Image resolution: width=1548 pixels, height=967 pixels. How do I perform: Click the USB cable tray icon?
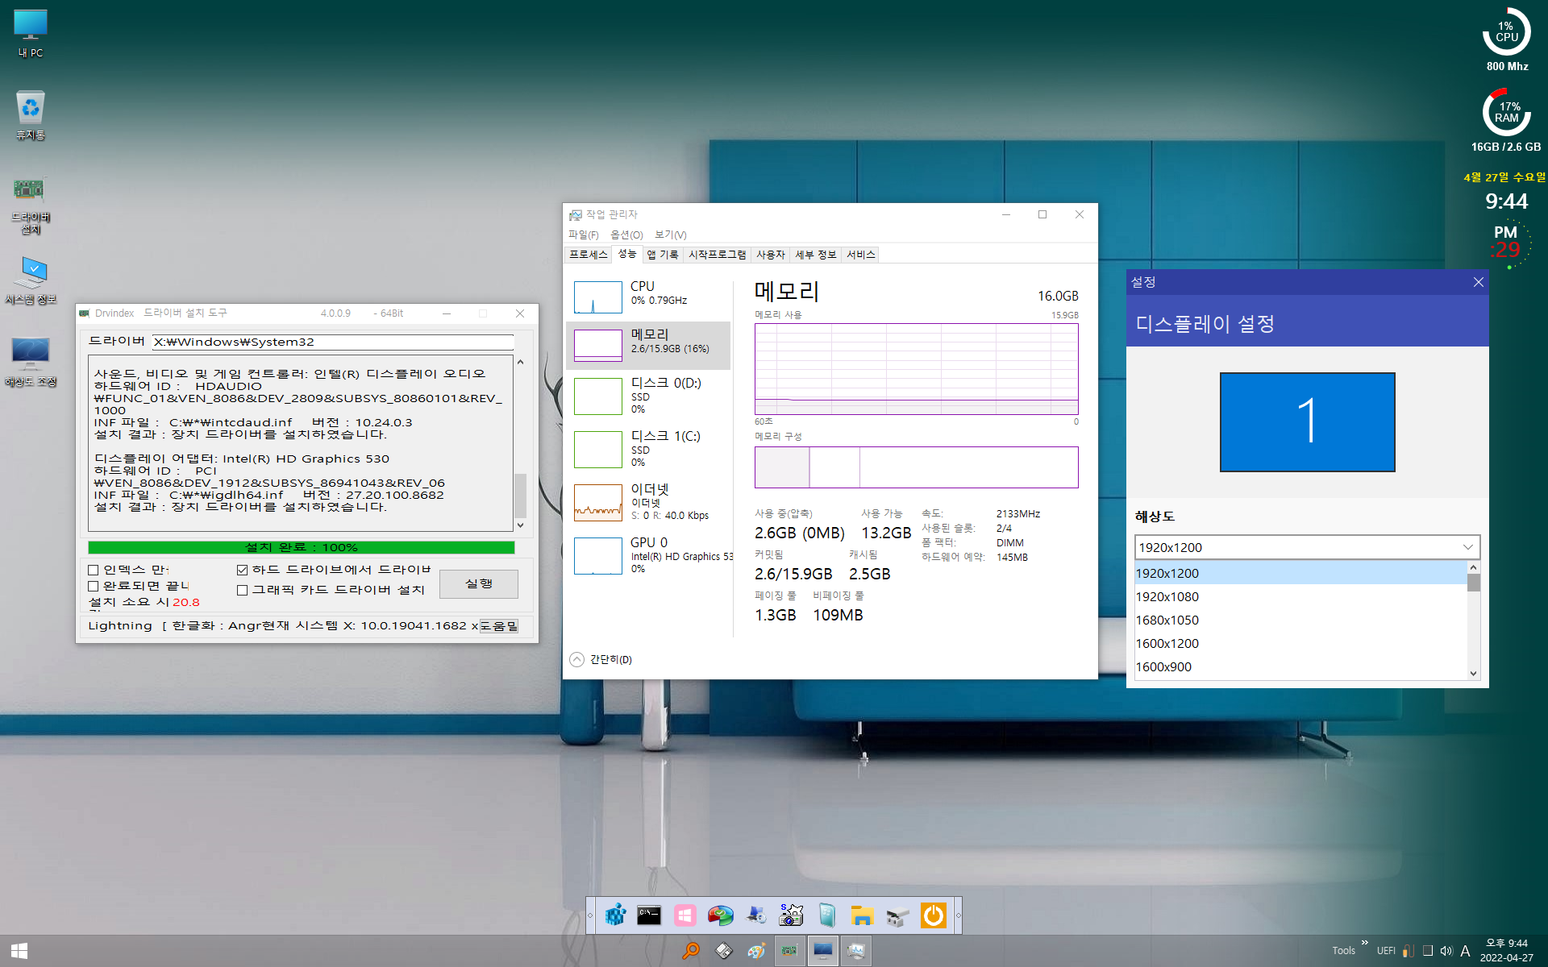[1408, 951]
